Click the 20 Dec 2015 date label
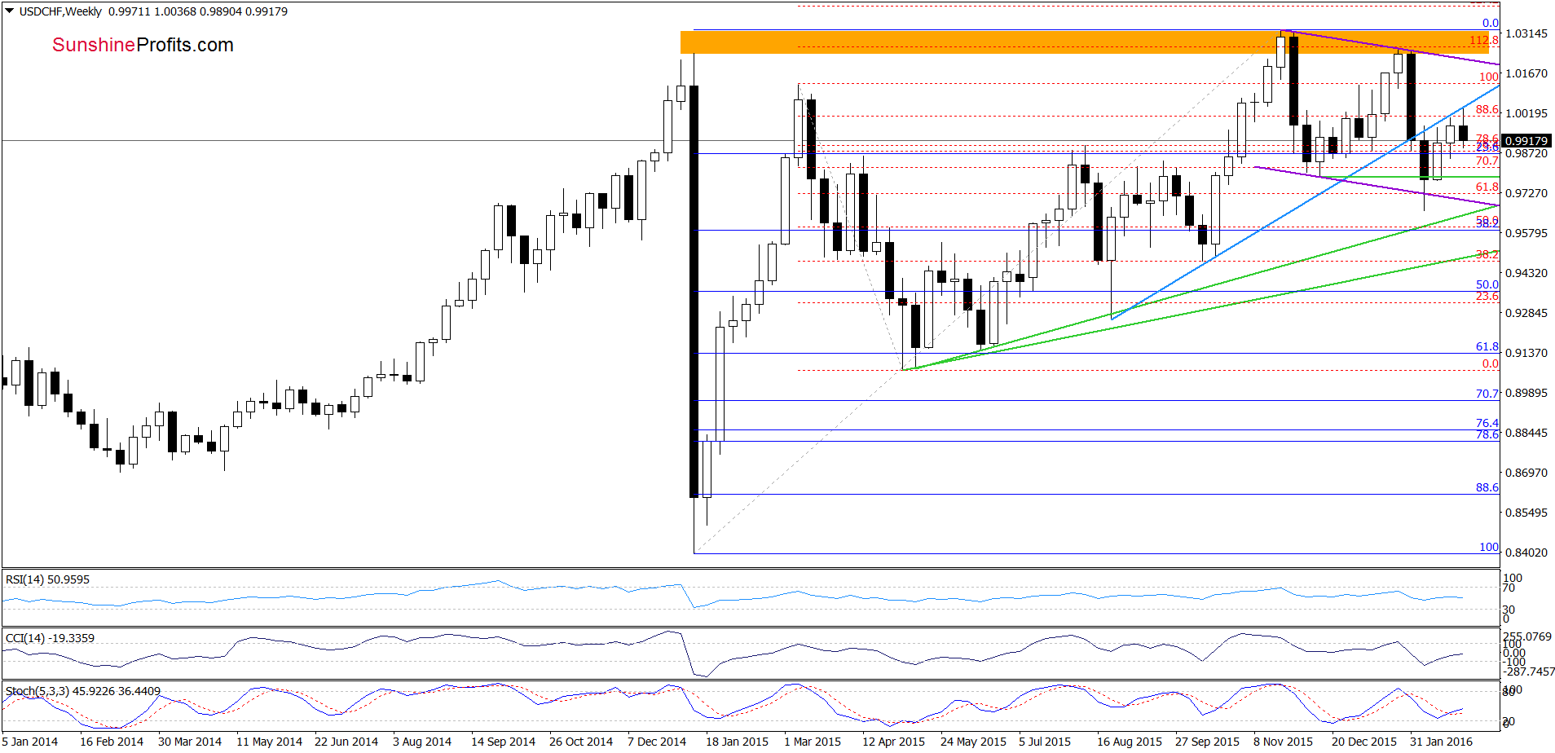 click(x=1364, y=742)
